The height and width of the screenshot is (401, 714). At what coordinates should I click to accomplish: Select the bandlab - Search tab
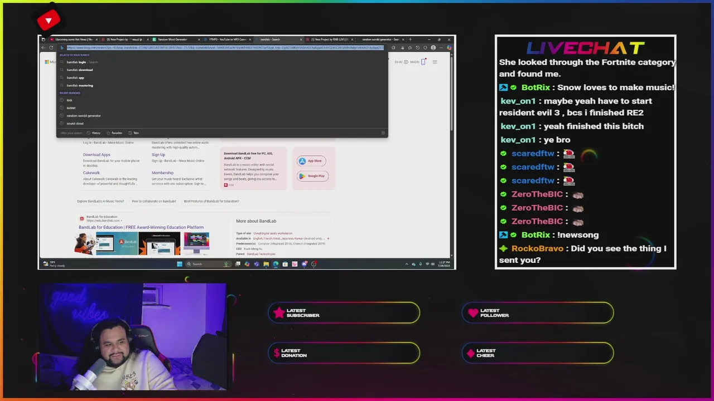click(x=278, y=40)
